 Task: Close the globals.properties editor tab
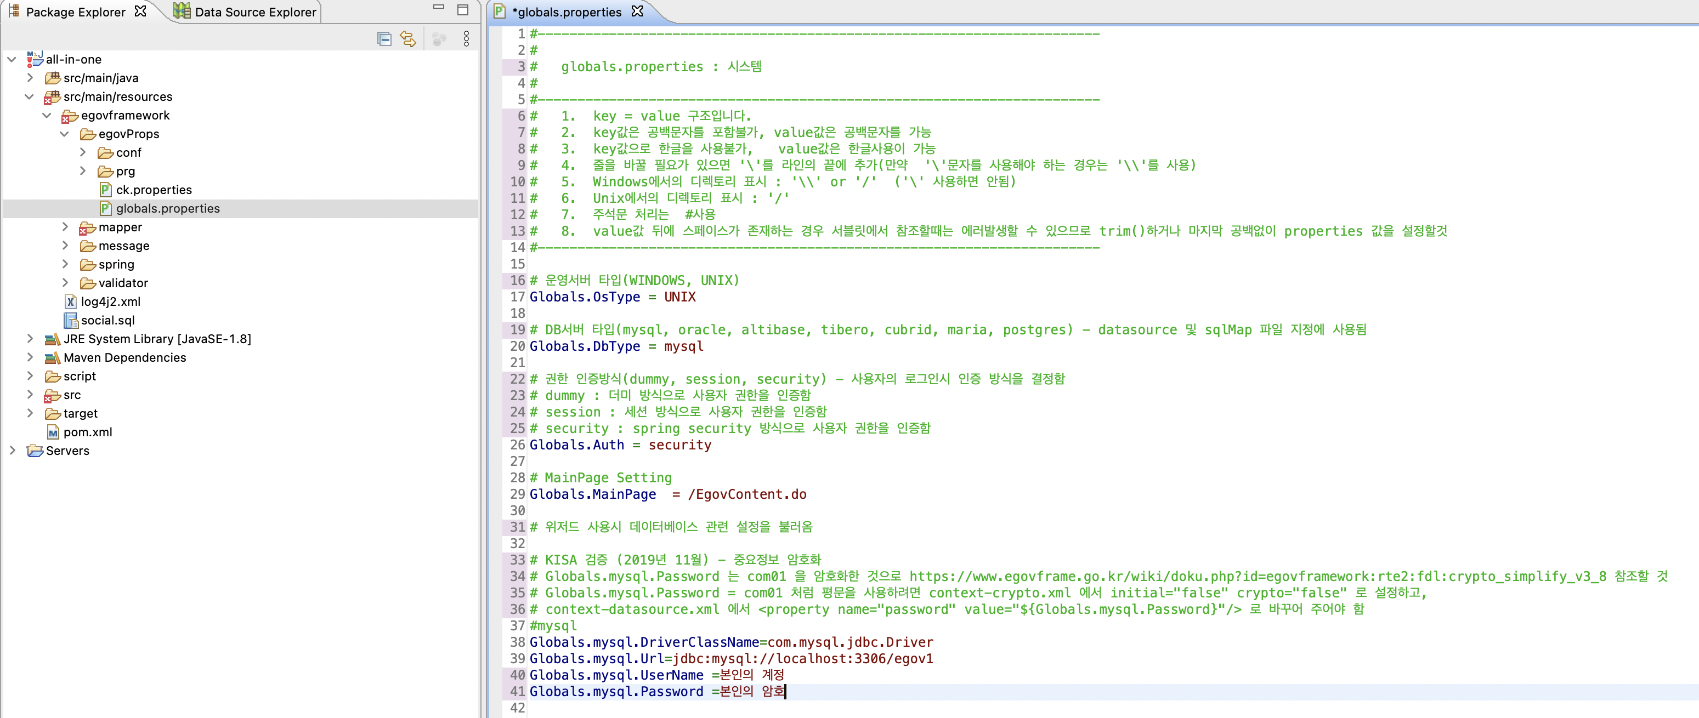pyautogui.click(x=637, y=11)
